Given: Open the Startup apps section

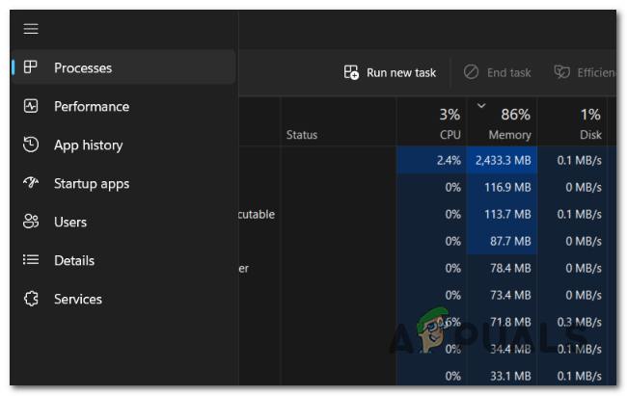Looking at the screenshot, I should pos(91,183).
